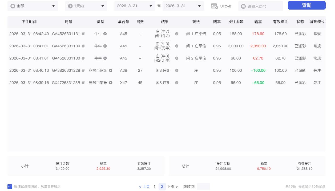Play replay for GA4526331131 牛牛 row
Viewport: 335px width, 191px height.
pyautogui.click(x=105, y=34)
